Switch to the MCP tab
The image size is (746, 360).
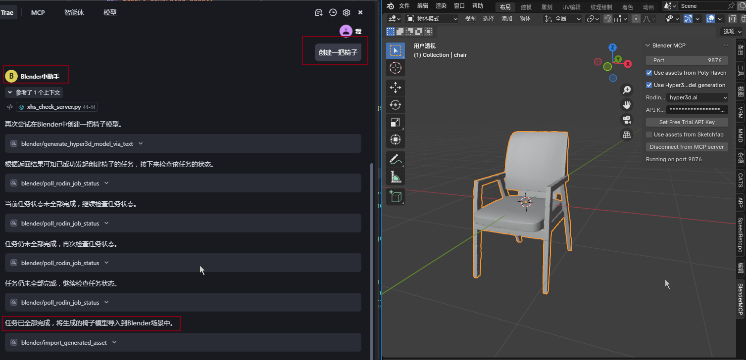pos(38,12)
